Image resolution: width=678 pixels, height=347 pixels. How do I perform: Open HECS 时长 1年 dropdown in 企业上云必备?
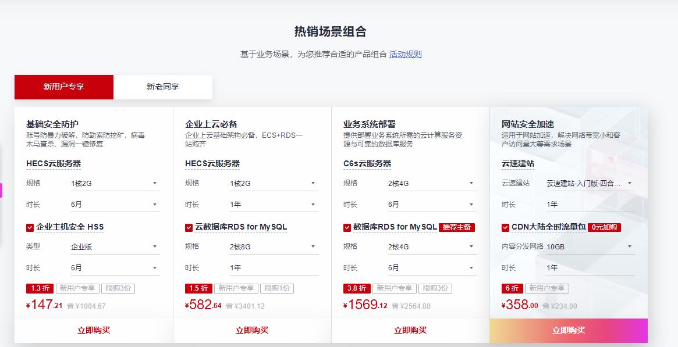click(274, 205)
